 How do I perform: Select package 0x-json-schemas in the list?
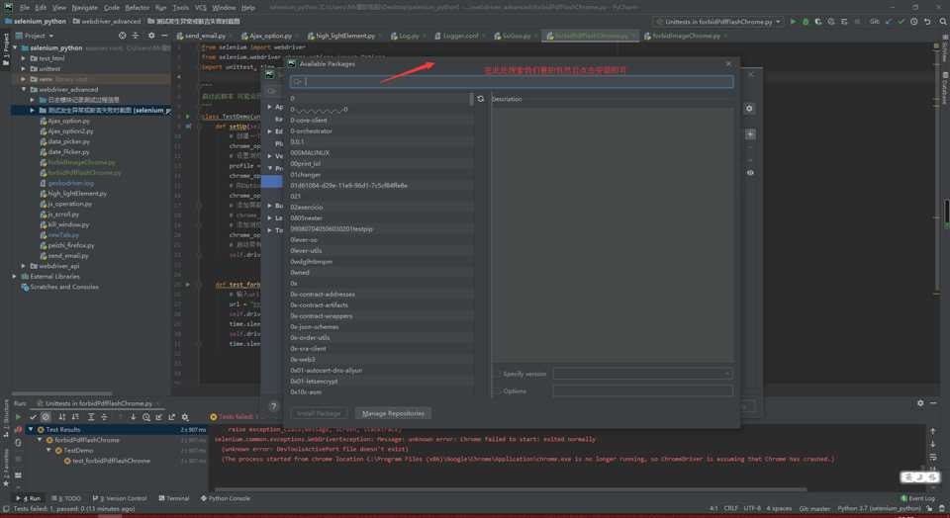pos(380,327)
